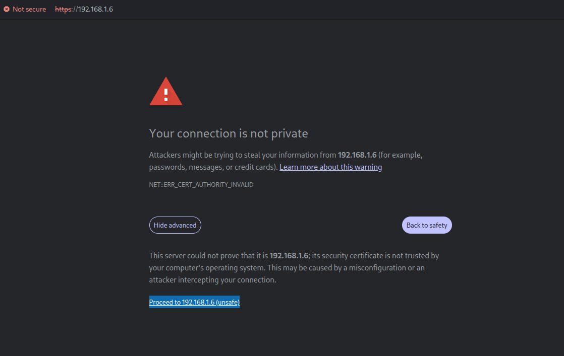Click the white exclamation mark inside triangle

point(166,94)
